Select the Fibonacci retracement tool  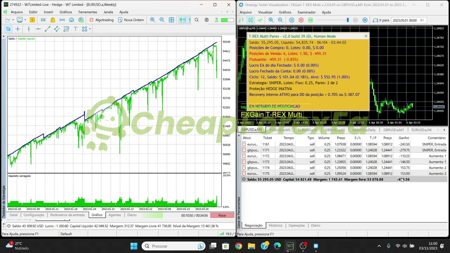(66, 29)
